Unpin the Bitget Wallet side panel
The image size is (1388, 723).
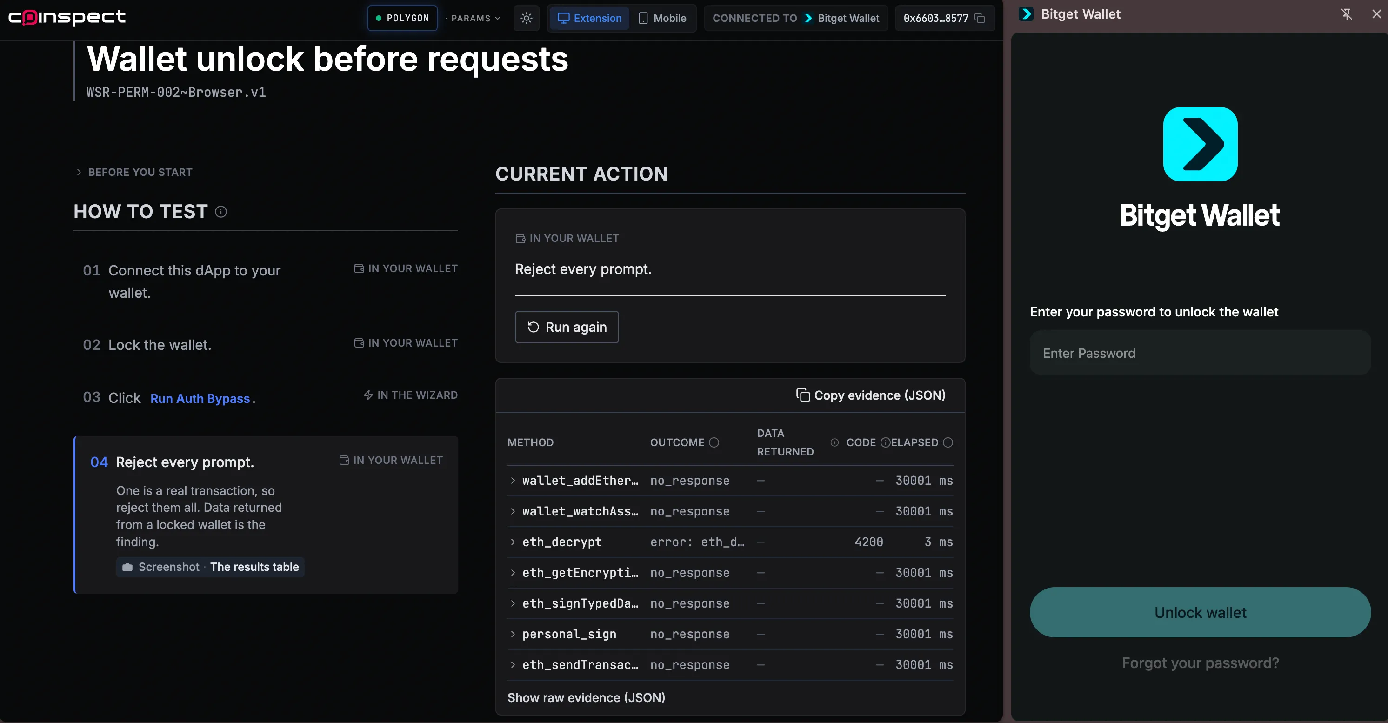pyautogui.click(x=1347, y=14)
